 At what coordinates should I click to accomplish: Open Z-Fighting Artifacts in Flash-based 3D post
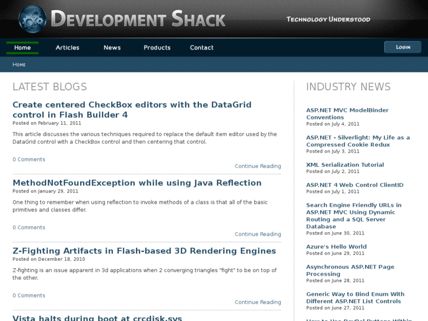(144, 251)
